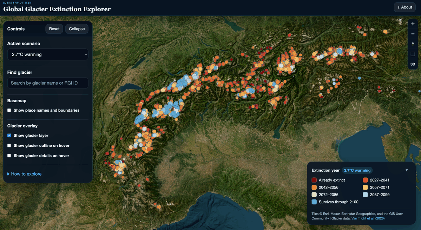The height and width of the screenshot is (230, 421).
Task: Click the Reset controls button
Action: [54, 29]
